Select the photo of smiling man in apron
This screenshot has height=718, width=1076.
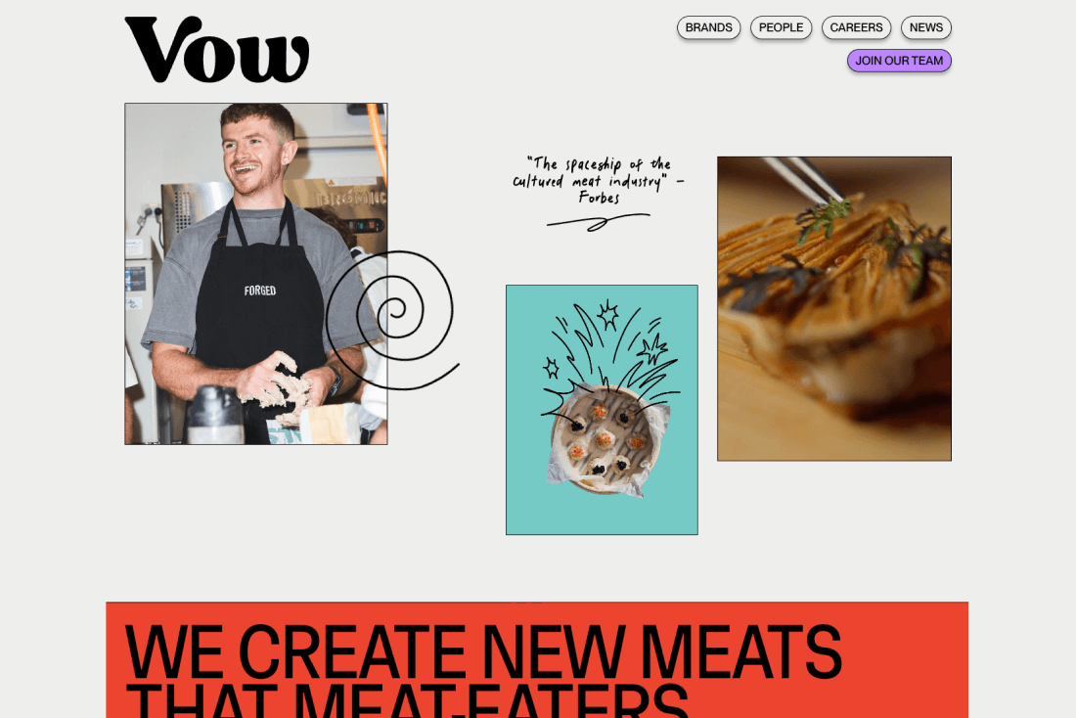[256, 274]
